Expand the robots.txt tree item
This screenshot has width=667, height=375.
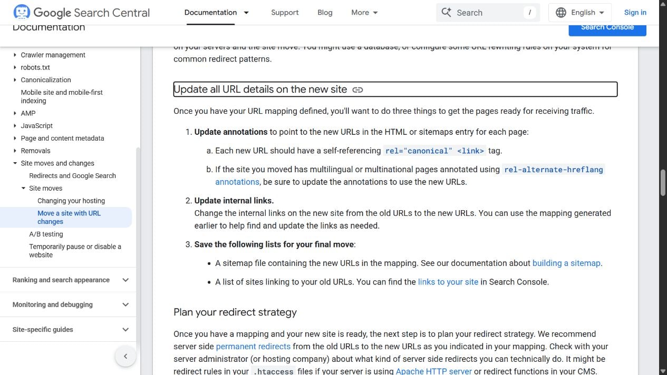[15, 67]
